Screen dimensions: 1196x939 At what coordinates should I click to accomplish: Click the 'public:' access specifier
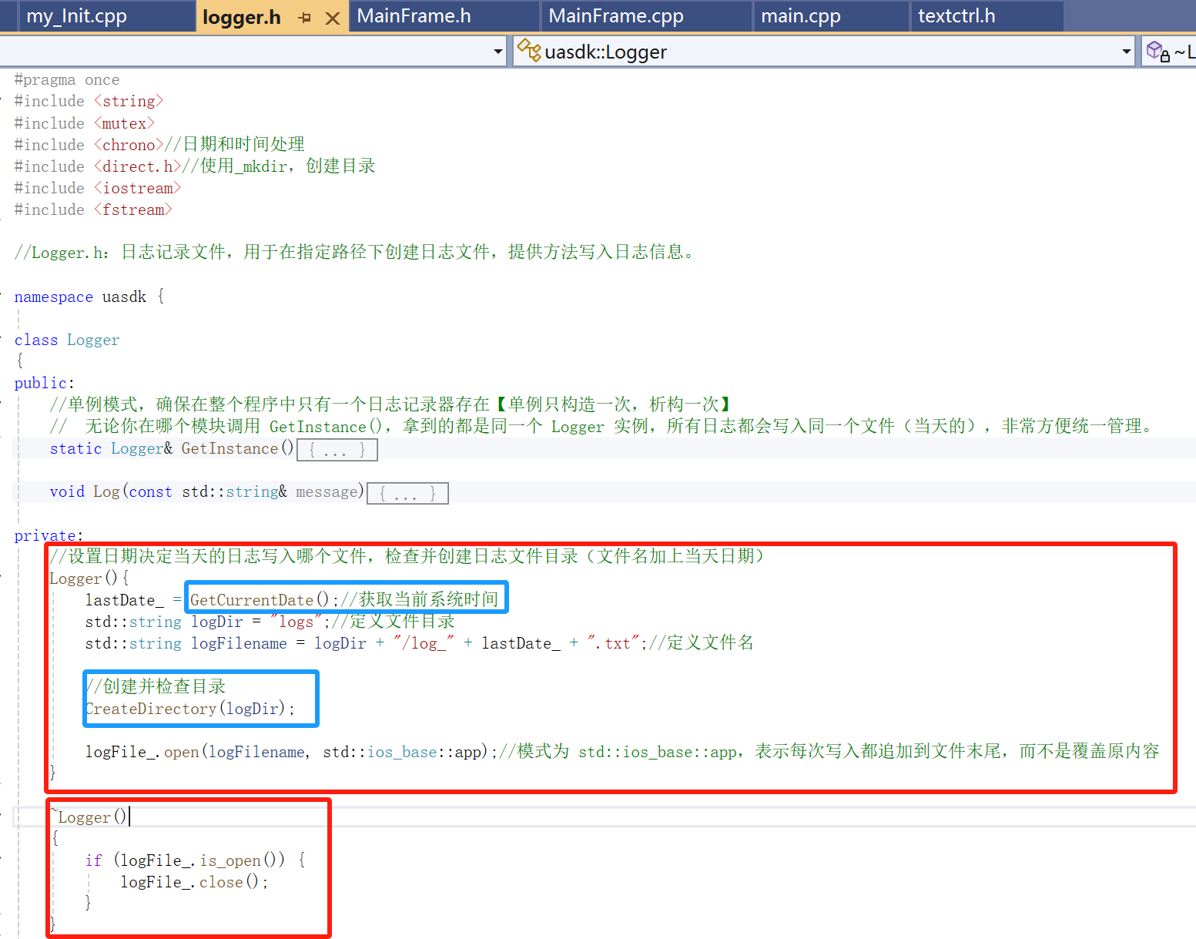(45, 383)
